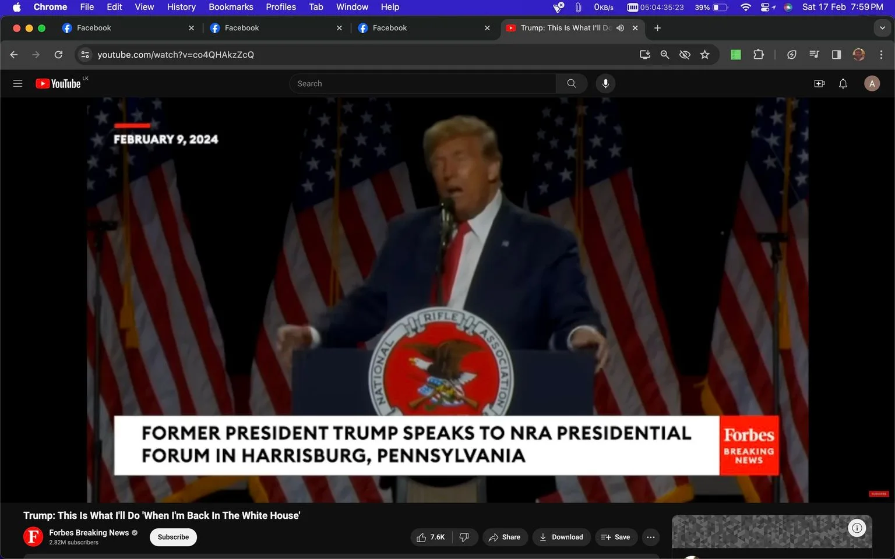Open the Bookmarks menu in the menu bar
The height and width of the screenshot is (559, 895).
231,7
